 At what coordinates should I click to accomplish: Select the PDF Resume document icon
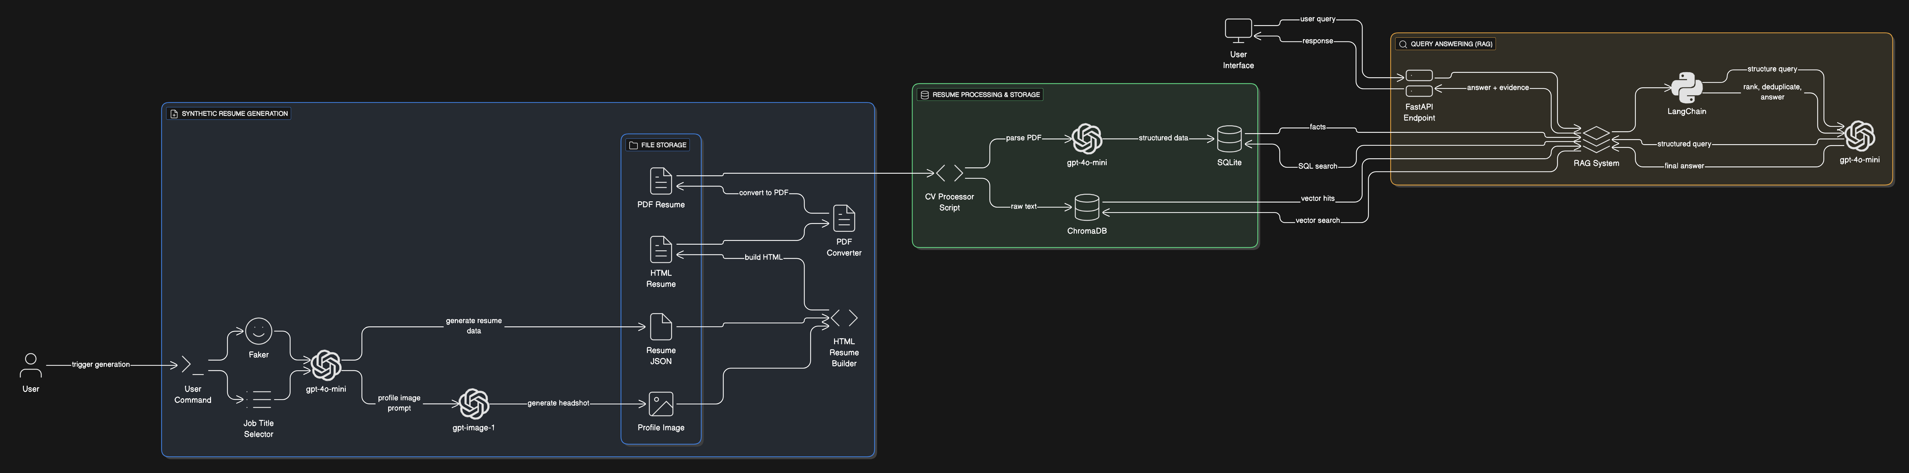660,181
